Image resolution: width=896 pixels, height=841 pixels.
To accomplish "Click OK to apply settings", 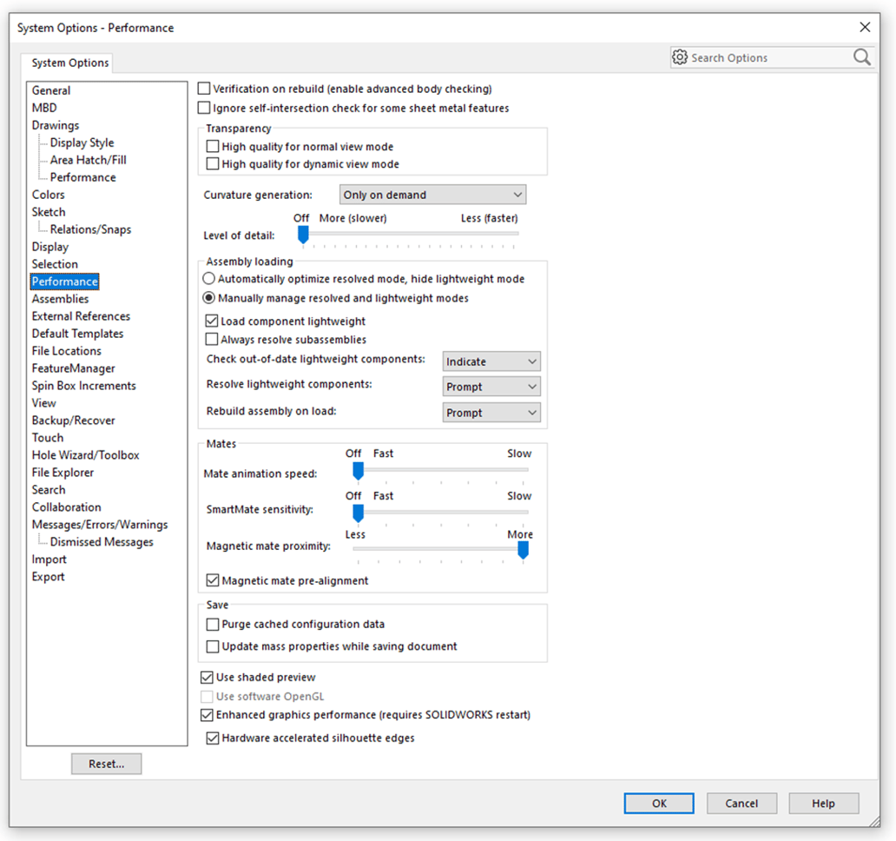I will (x=658, y=803).
